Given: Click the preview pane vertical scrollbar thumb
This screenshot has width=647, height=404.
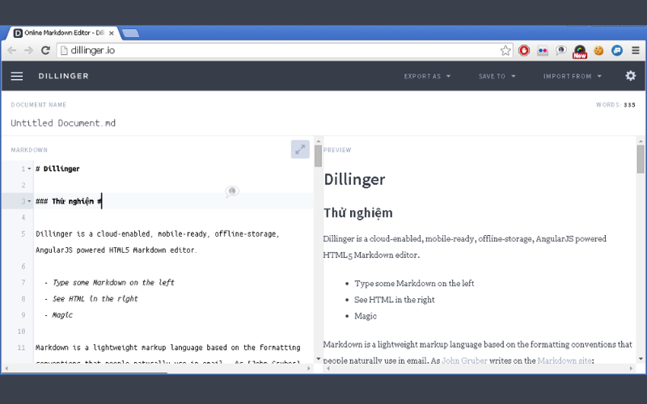Looking at the screenshot, I should pyautogui.click(x=641, y=159).
